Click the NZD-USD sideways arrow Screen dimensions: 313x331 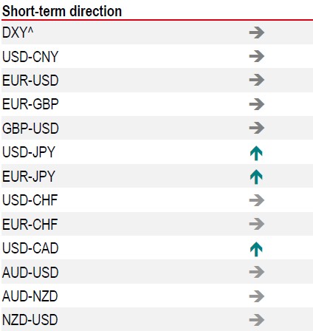[257, 320]
